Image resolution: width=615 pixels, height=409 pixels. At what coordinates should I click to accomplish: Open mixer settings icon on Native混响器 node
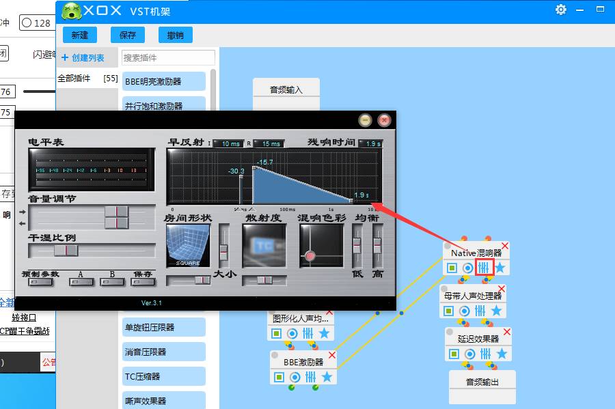coord(484,268)
